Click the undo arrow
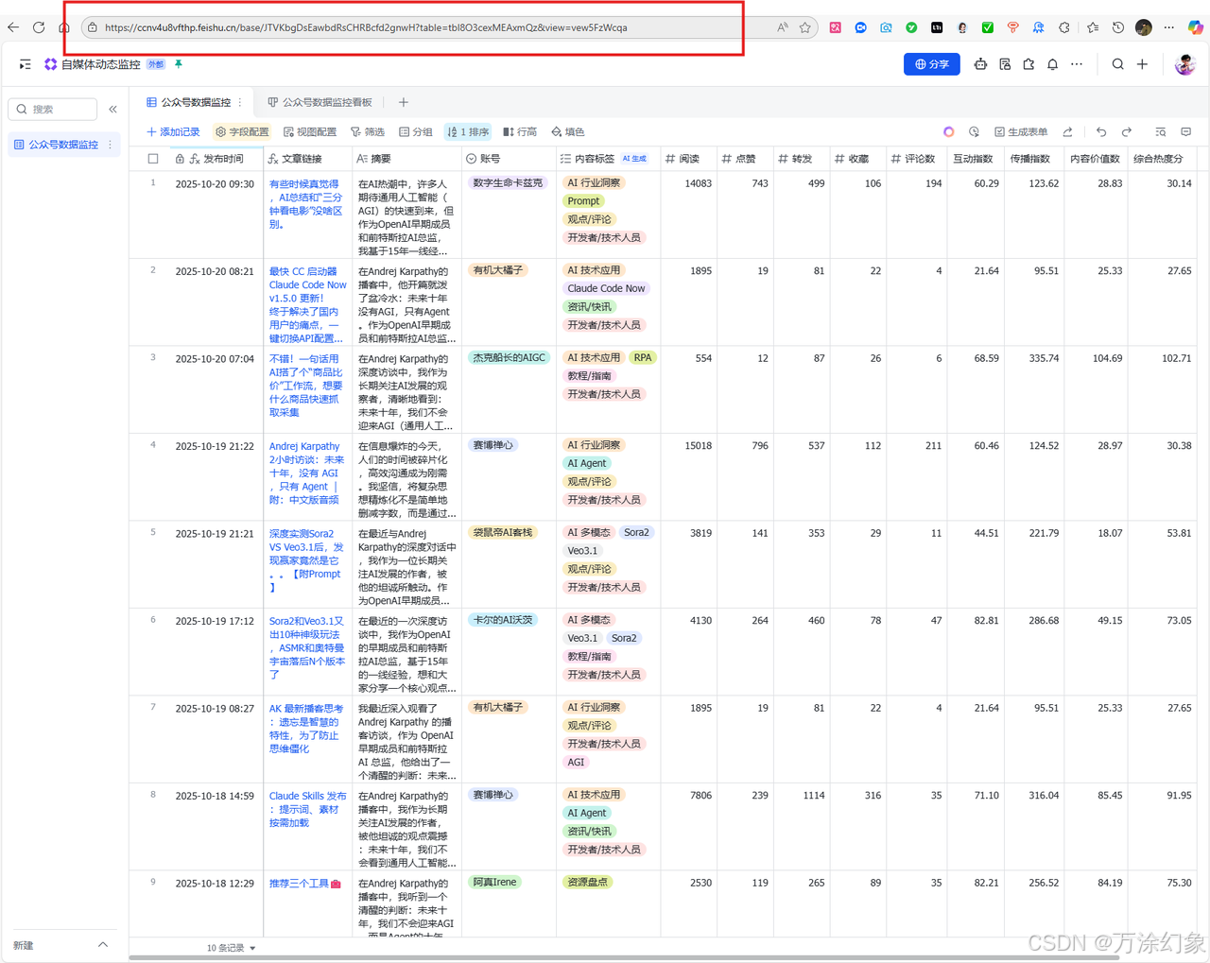Screen dimensions: 1210x963 (1101, 132)
